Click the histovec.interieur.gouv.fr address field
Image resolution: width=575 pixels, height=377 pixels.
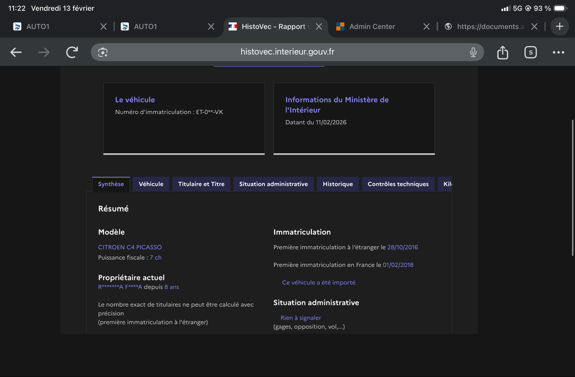(287, 52)
